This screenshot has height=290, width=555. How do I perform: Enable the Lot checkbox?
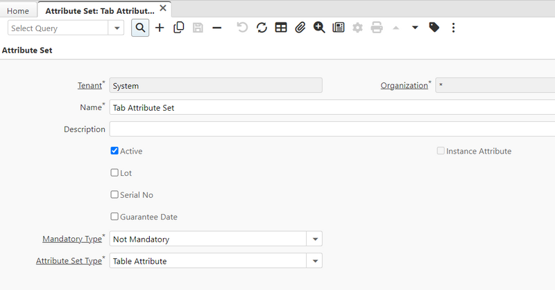(114, 173)
